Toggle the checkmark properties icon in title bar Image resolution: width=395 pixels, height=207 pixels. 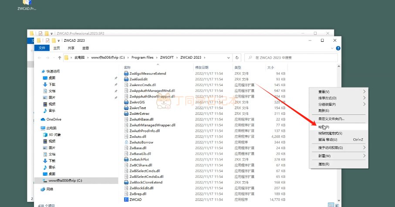click(48, 40)
